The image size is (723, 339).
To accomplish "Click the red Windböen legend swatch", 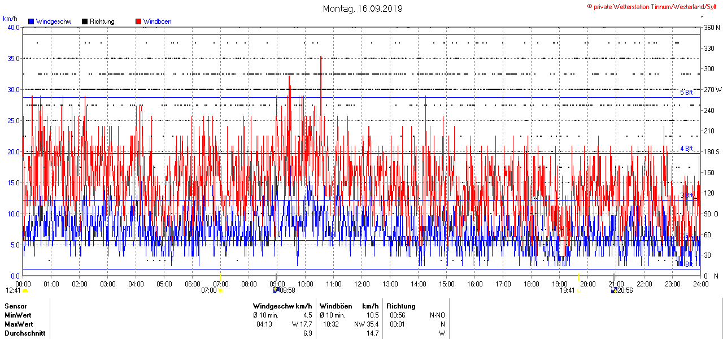I will [138, 21].
